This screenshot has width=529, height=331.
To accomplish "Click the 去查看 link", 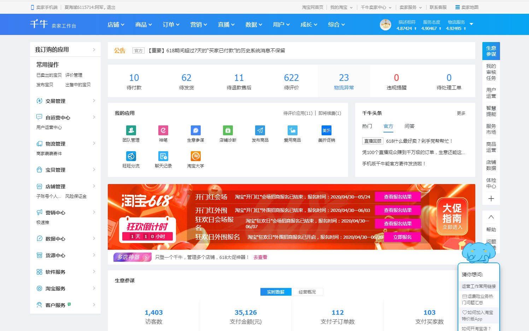I will (x=260, y=257).
